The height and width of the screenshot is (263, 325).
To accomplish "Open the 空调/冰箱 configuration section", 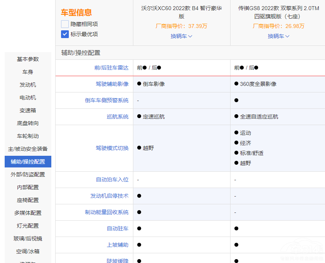I will [27, 251].
